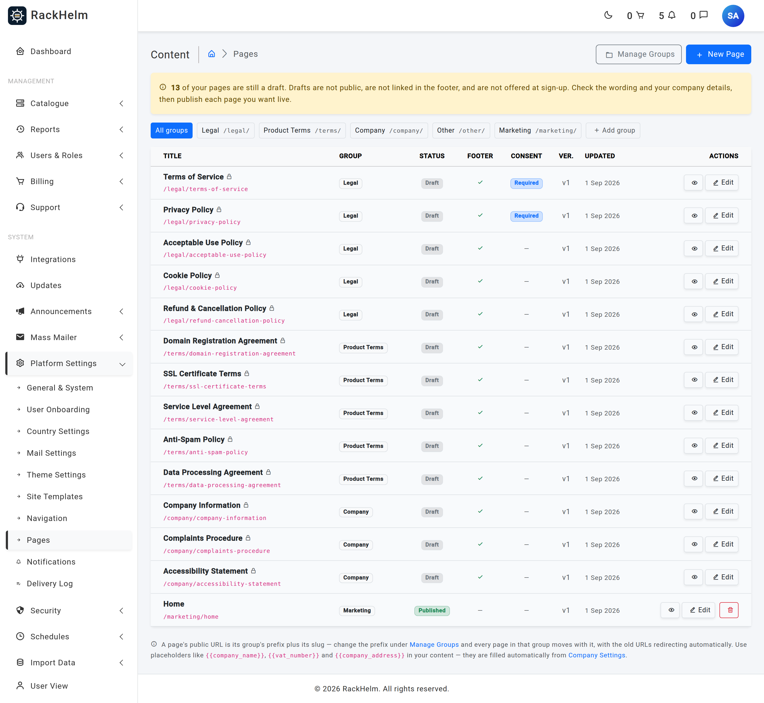Click the New Page button
Viewport: 764px width, 703px height.
pyautogui.click(x=718, y=54)
